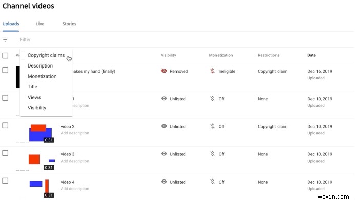Click the eye icon in video 3 row
The width and height of the screenshot is (355, 202).
(164, 154)
